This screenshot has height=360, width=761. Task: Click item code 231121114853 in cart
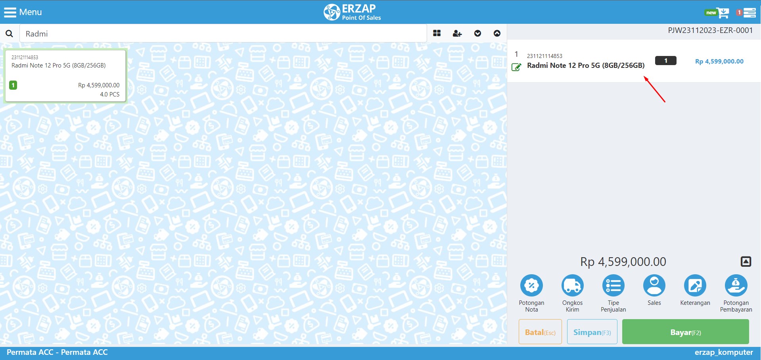pyautogui.click(x=544, y=56)
